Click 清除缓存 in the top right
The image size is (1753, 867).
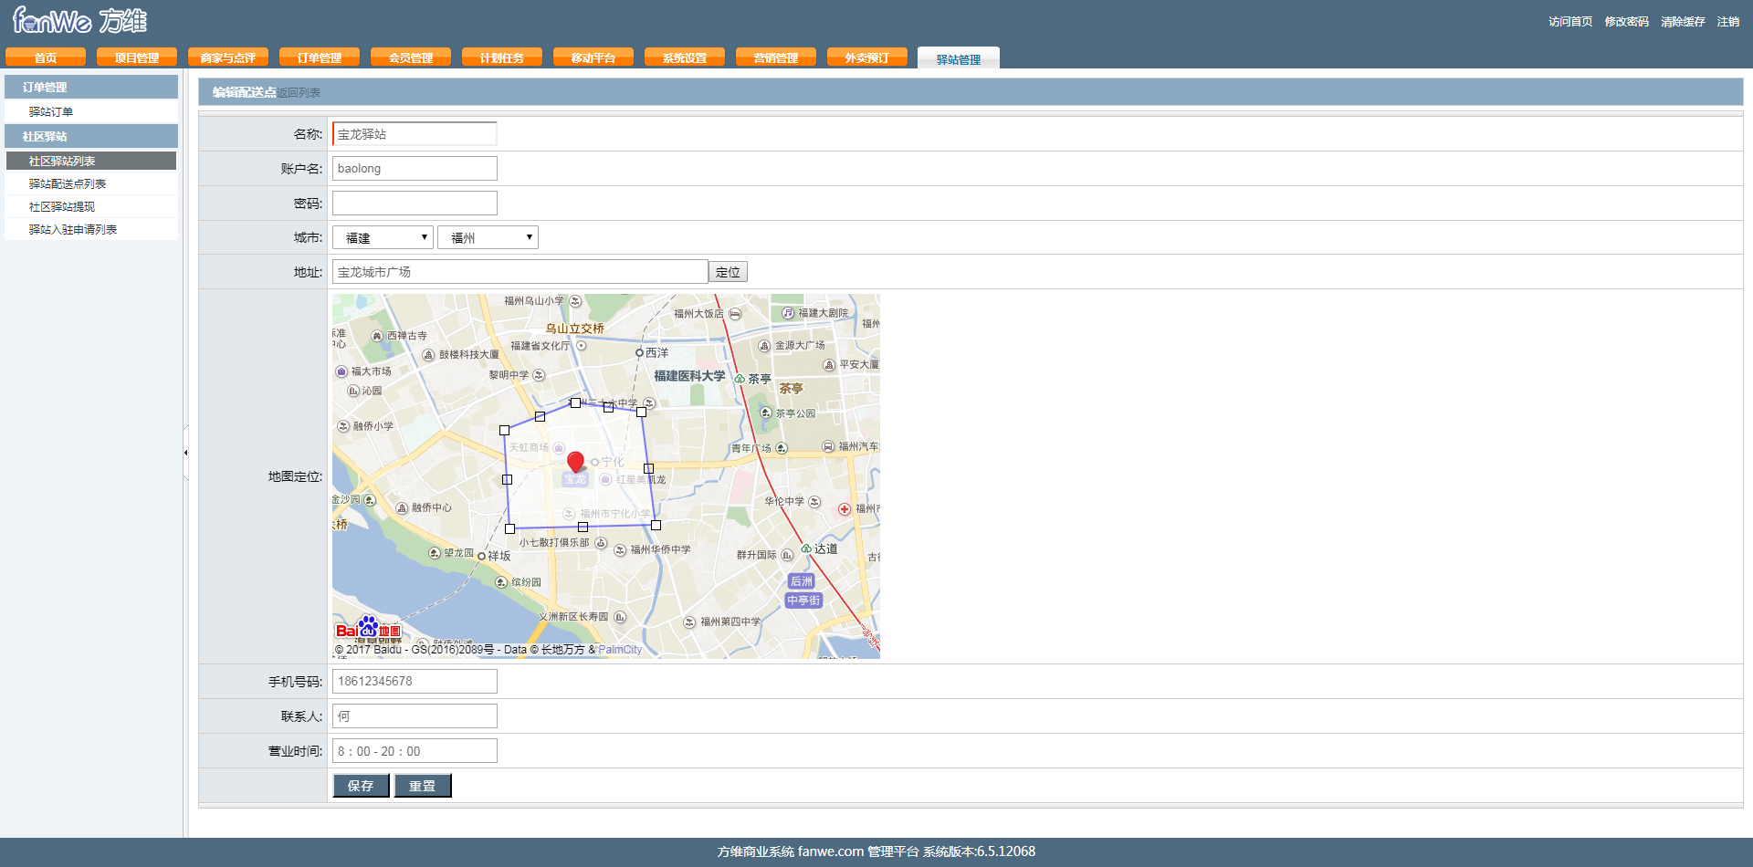[x=1682, y=22]
